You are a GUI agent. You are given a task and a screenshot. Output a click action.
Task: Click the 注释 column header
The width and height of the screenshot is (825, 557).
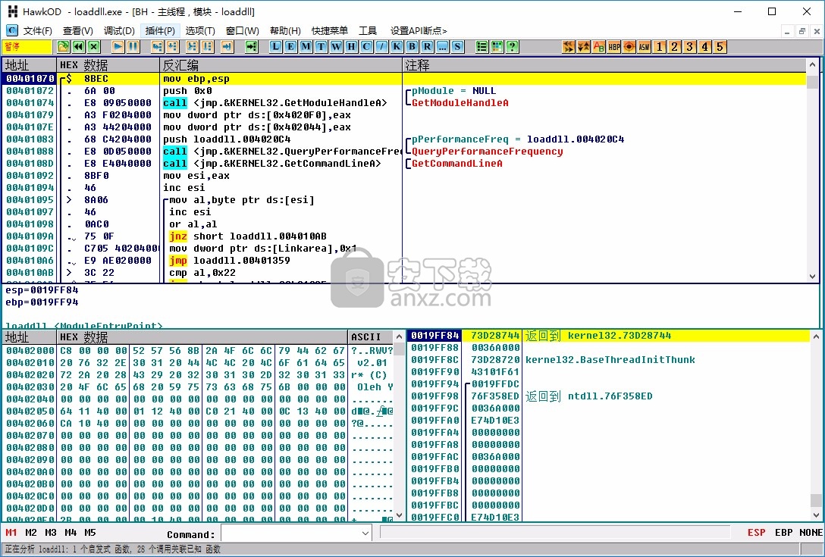click(x=604, y=65)
